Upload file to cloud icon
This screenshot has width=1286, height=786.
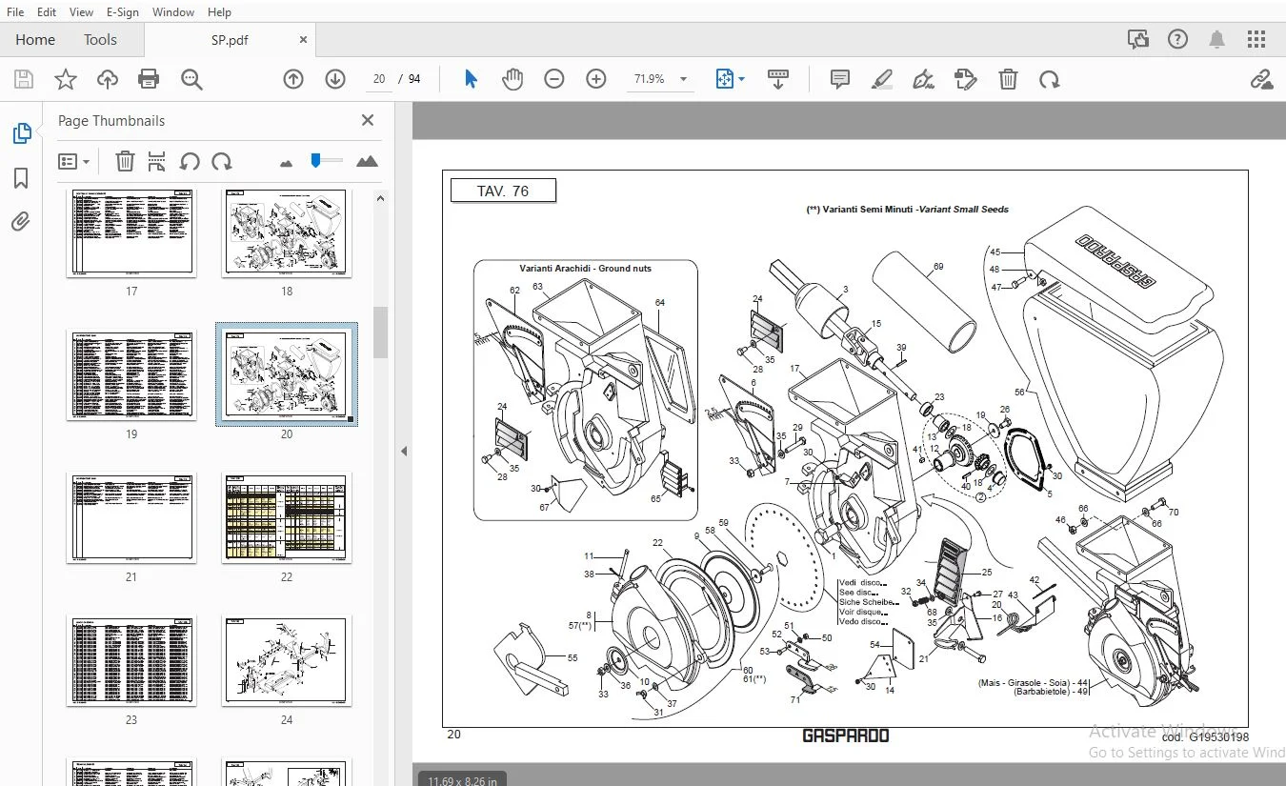coord(108,79)
